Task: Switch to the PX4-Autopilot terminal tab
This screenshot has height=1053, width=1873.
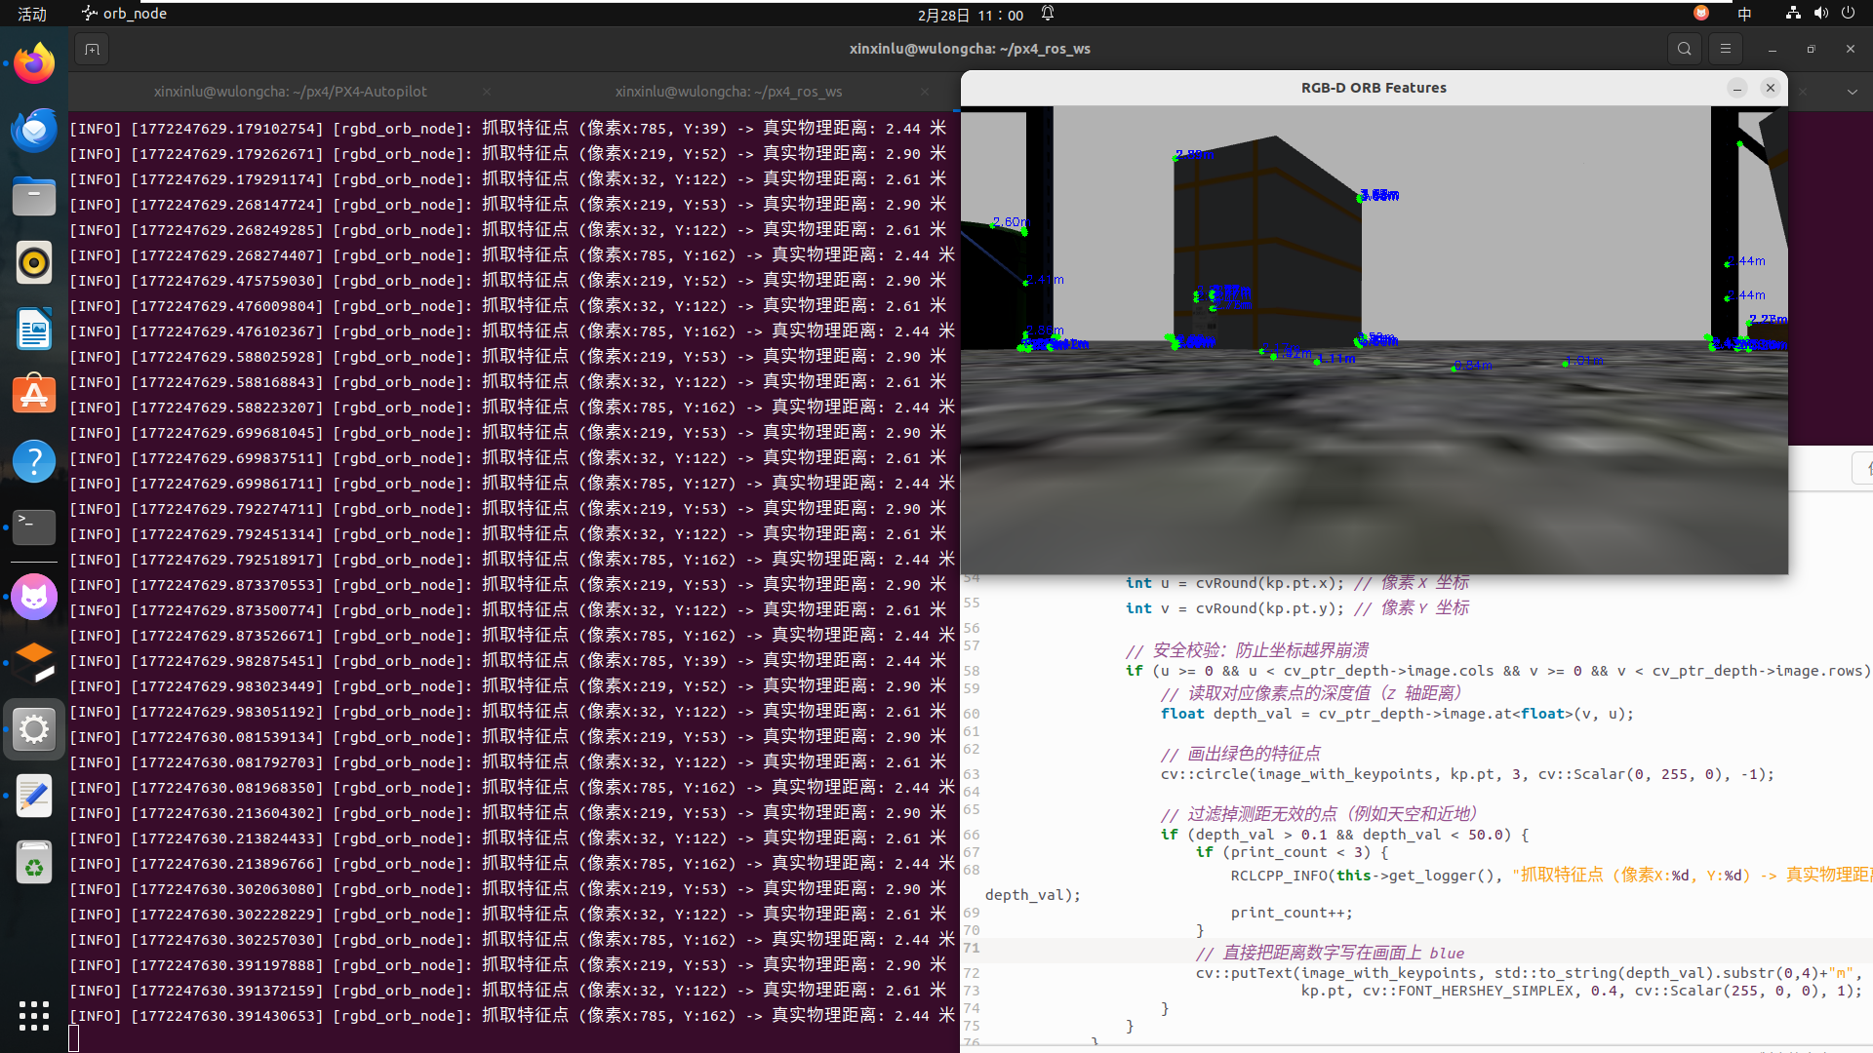Action: click(x=290, y=92)
